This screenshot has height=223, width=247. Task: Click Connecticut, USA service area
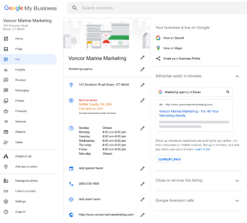click(91, 109)
